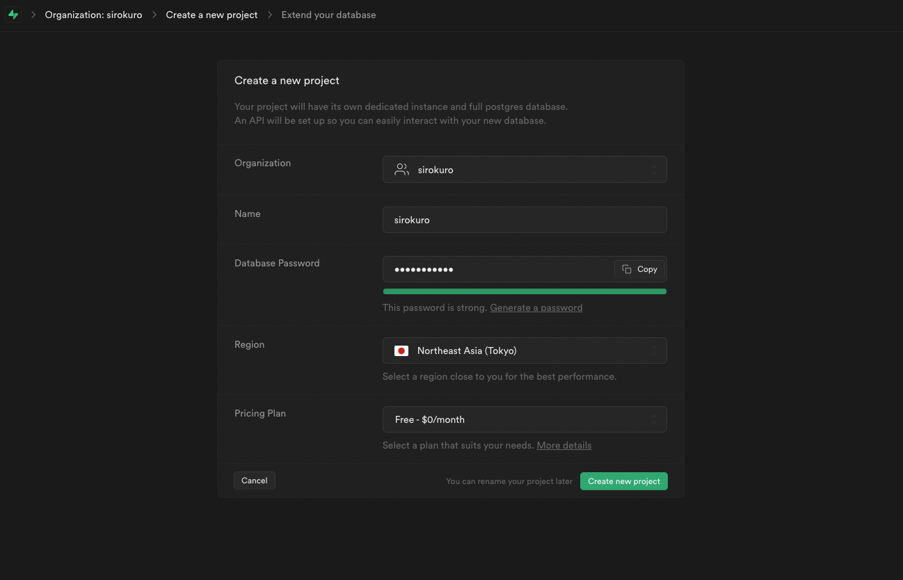
Task: Click the password strength green bar
Action: pos(525,291)
